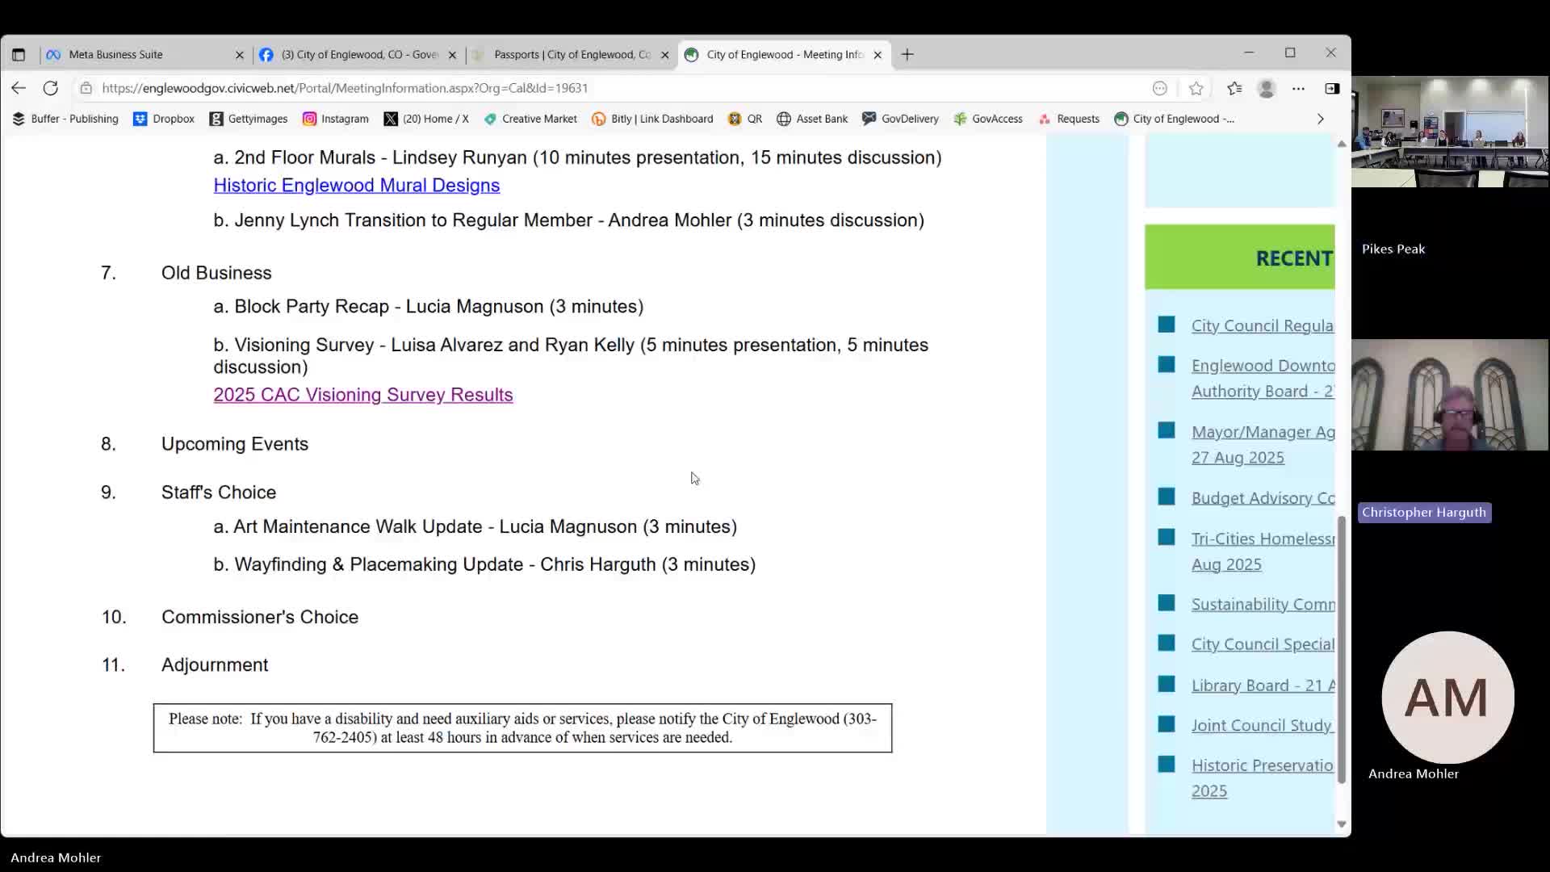Toggle the browser sidebar icon

(1332, 88)
